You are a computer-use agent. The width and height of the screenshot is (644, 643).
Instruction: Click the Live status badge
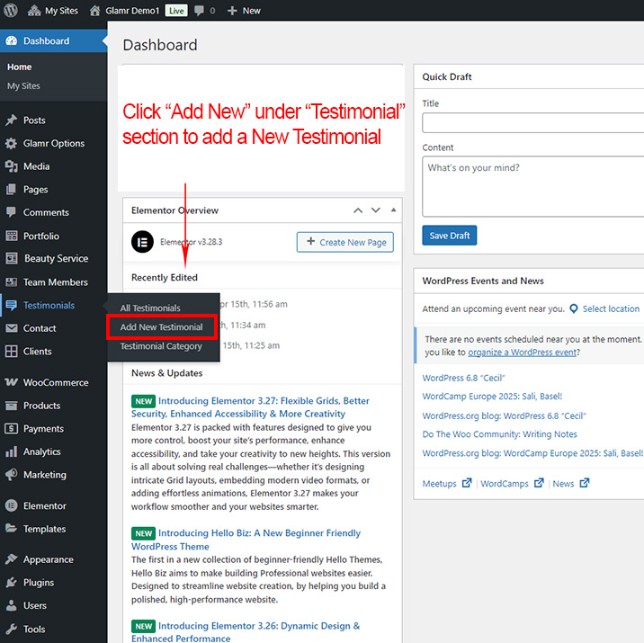click(x=176, y=11)
